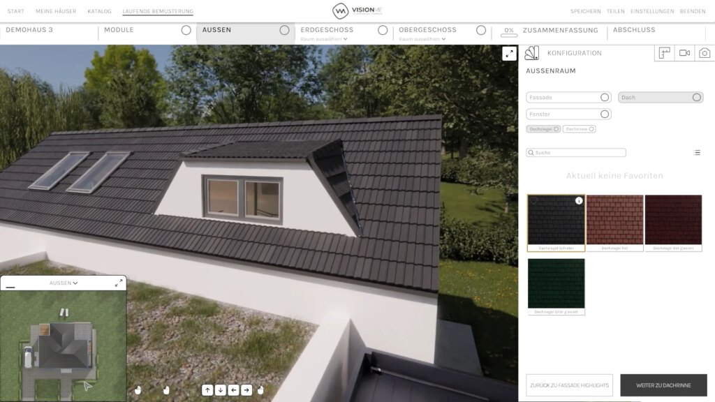Go to the Zusammenfassung tab
715x402 pixels.
click(560, 31)
